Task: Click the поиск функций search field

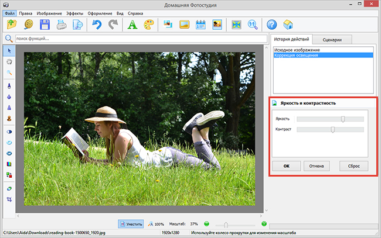Action: (141, 39)
